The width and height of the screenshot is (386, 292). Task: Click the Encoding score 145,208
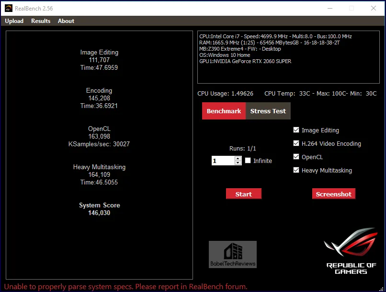point(99,98)
